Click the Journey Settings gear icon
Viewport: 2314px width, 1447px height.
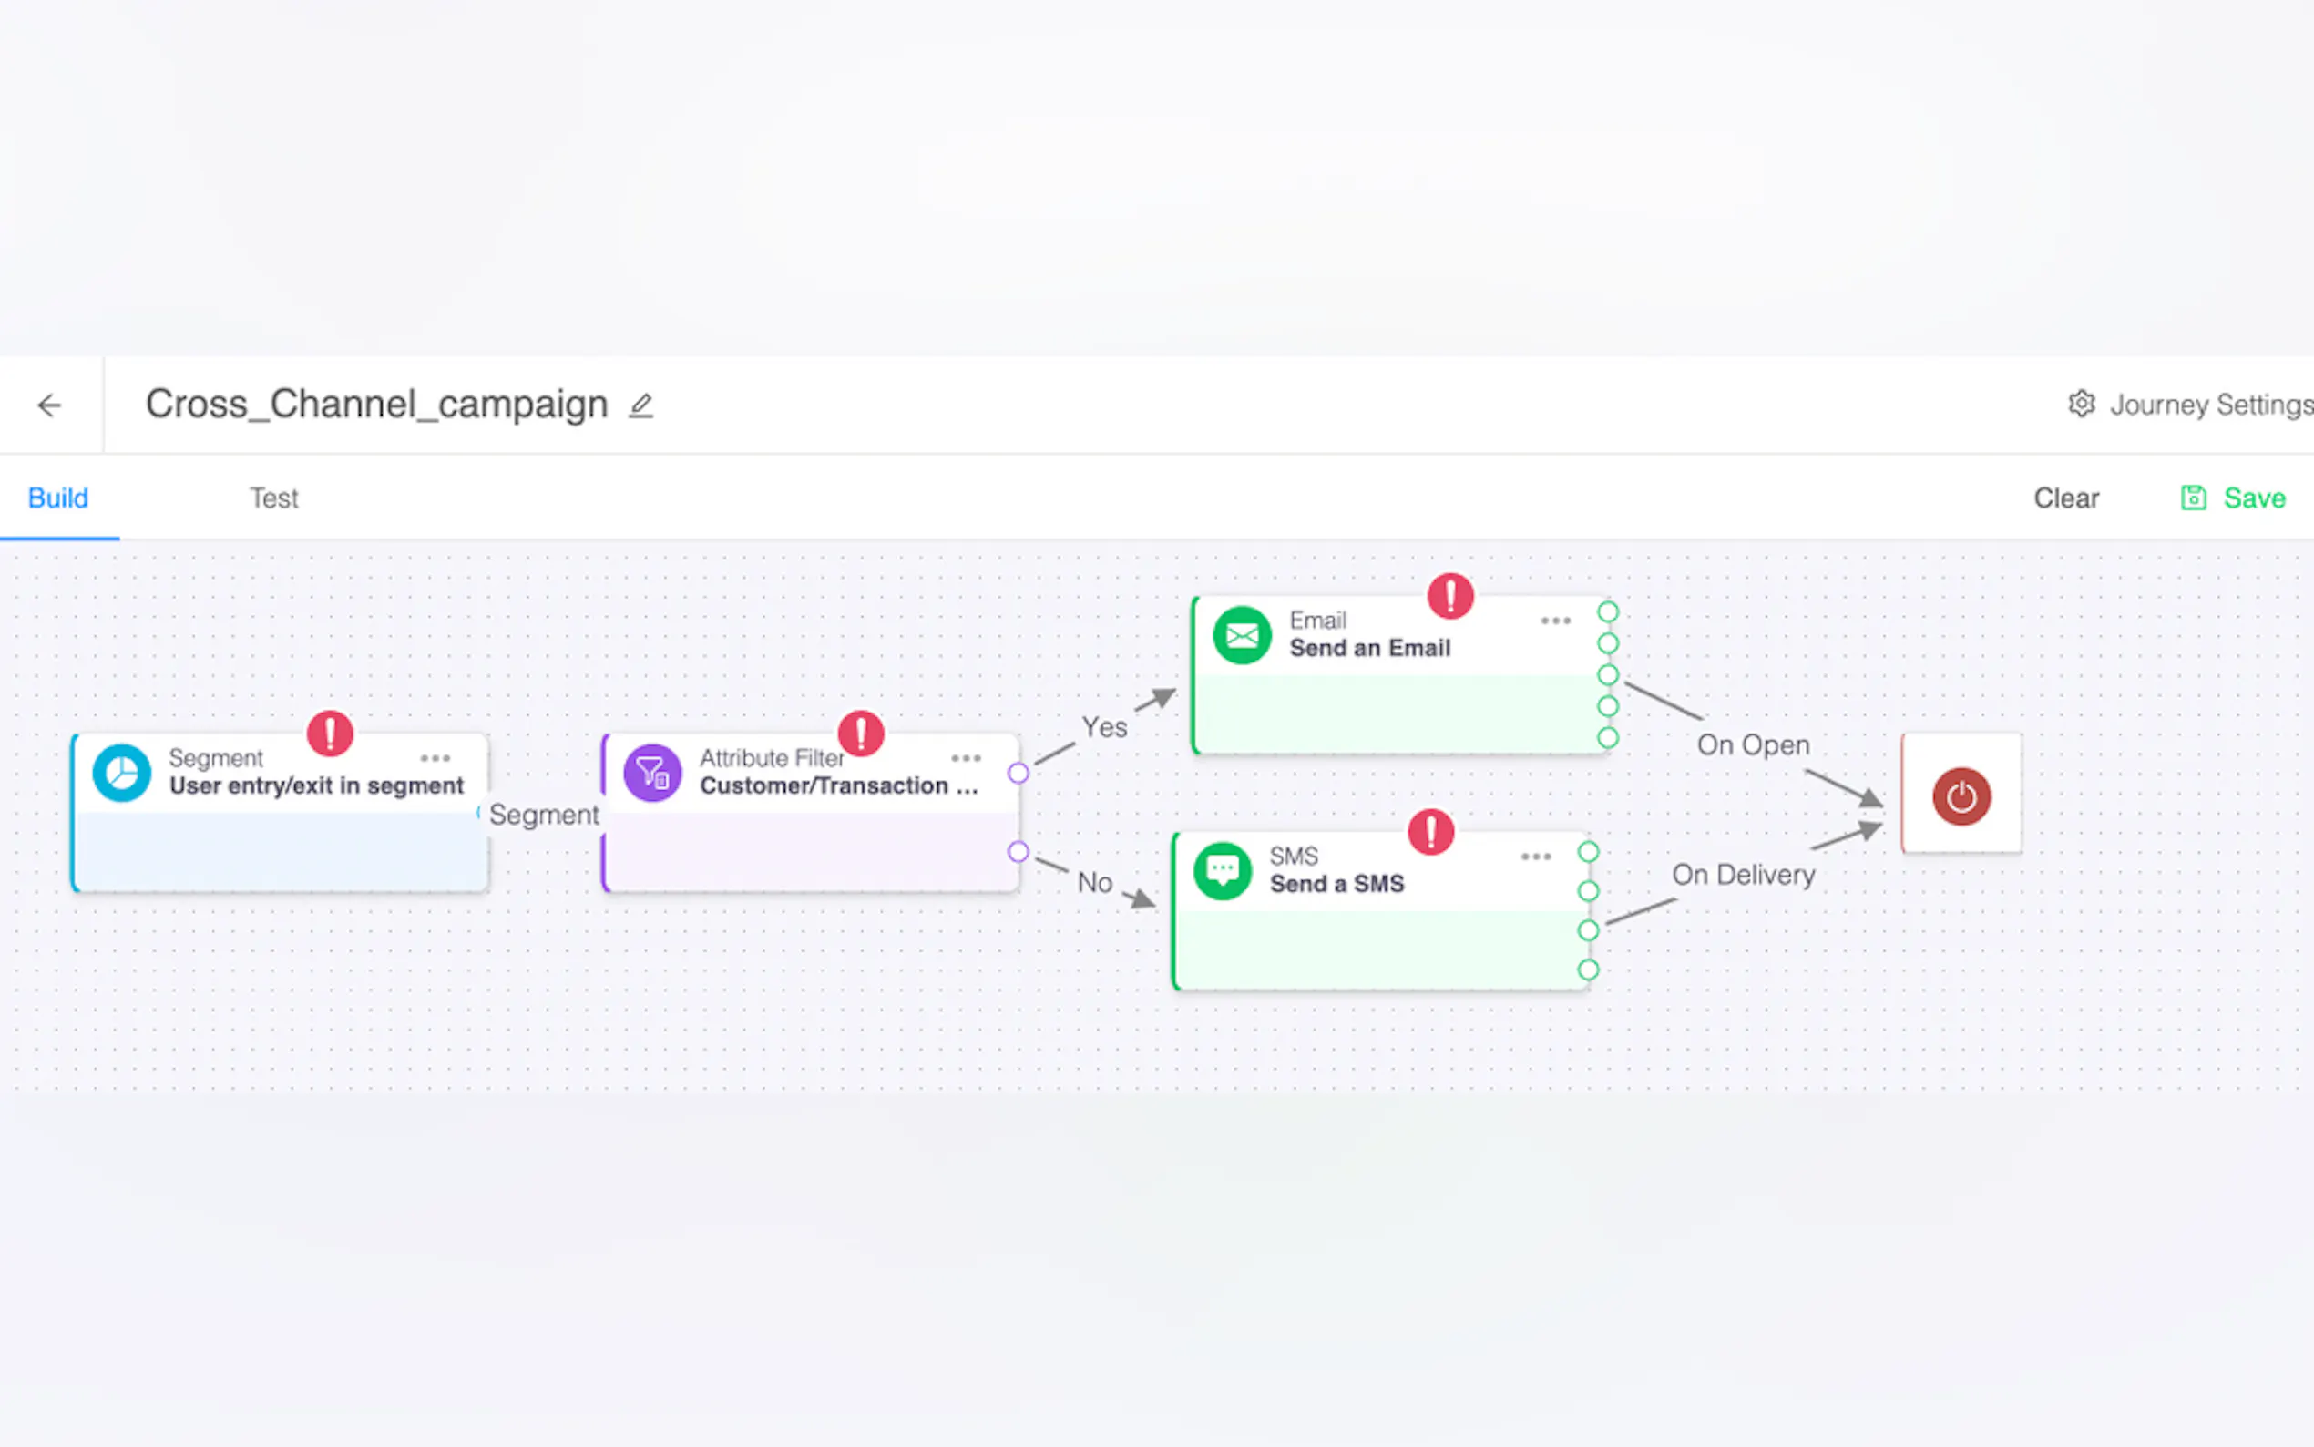2081,404
